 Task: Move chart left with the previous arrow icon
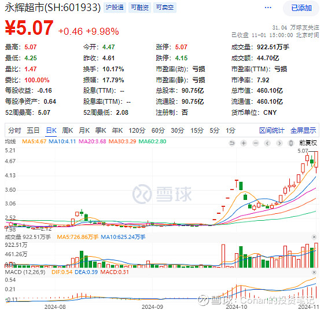[x=267, y=143]
